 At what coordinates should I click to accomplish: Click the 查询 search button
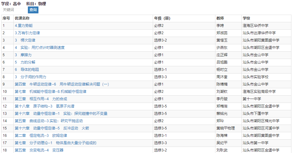point(33,10)
